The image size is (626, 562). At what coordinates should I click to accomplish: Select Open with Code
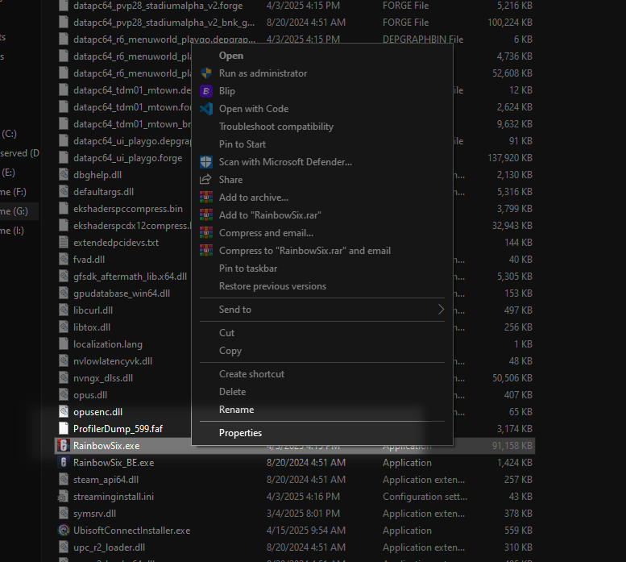click(321, 109)
